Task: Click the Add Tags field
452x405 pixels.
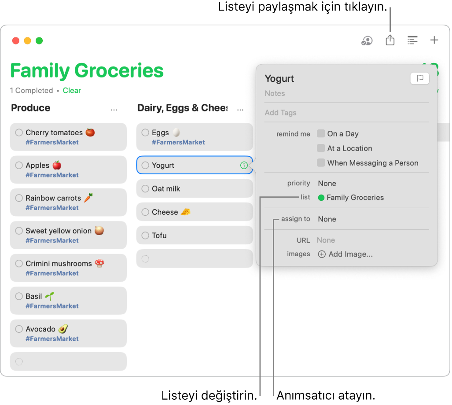Action: point(346,113)
